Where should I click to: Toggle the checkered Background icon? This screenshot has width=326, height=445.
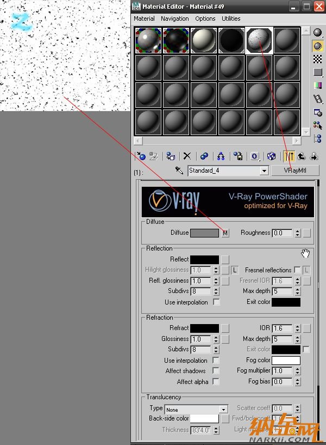pos(318,59)
